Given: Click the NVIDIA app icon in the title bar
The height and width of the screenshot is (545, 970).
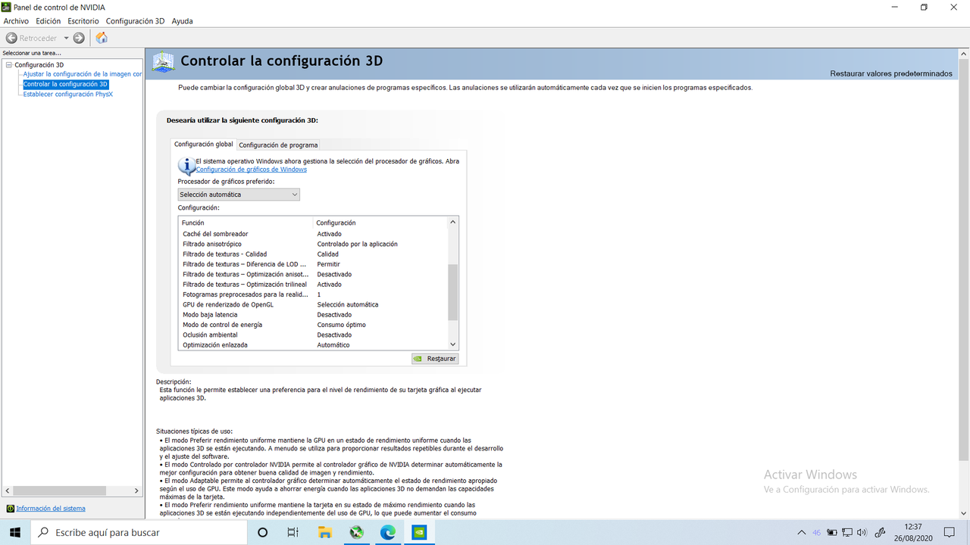Looking at the screenshot, I should 7,7.
